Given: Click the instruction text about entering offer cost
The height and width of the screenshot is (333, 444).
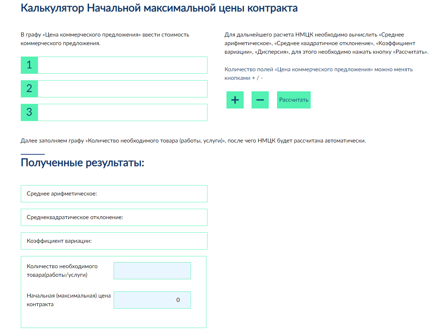Looking at the screenshot, I should pyautogui.click(x=105, y=39).
